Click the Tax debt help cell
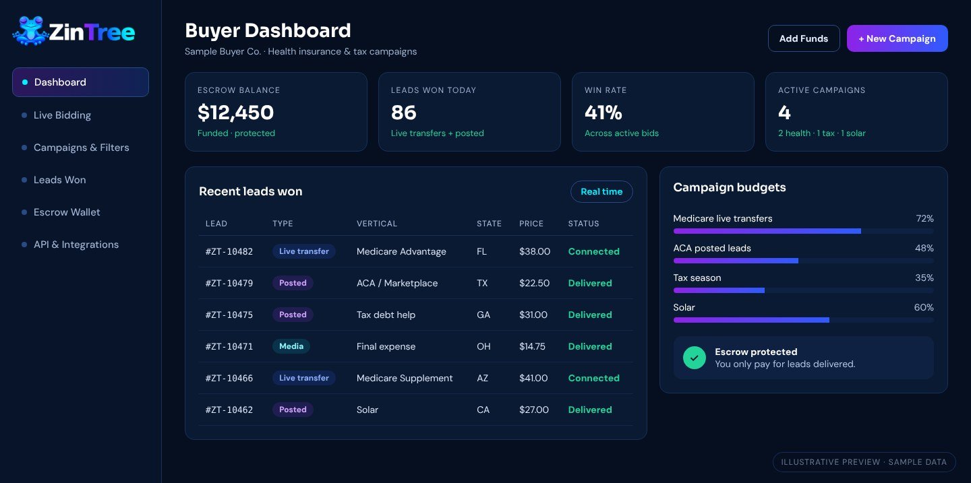This screenshot has height=483, width=971. [386, 315]
